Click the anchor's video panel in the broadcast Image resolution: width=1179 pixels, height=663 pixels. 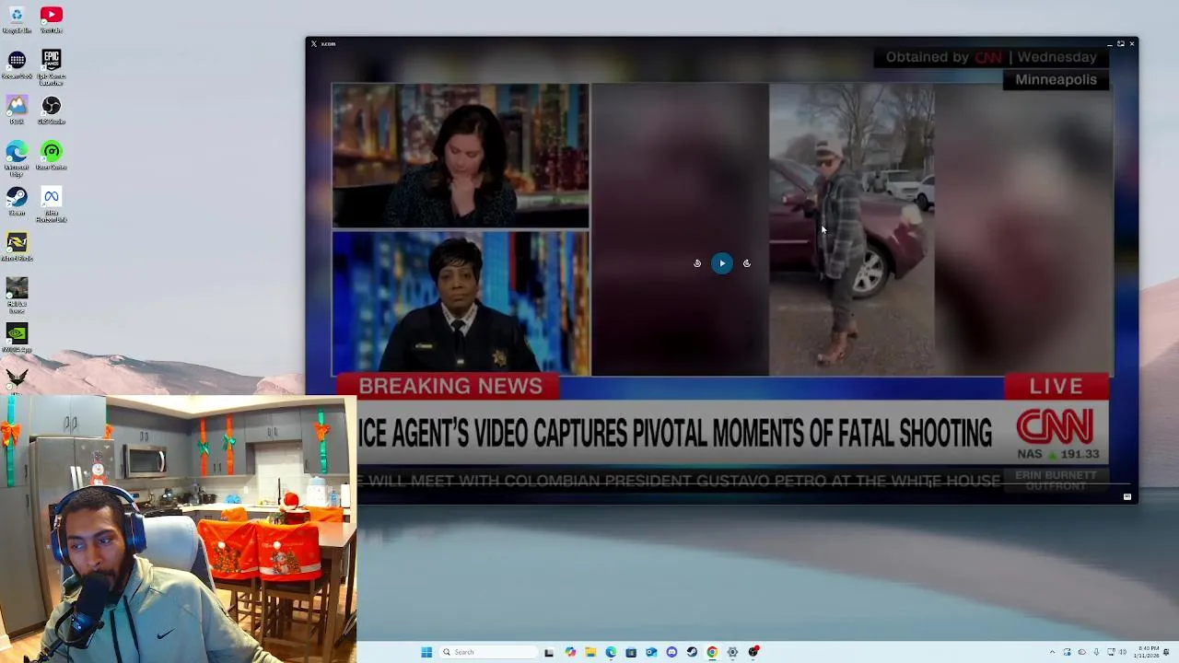pos(461,155)
